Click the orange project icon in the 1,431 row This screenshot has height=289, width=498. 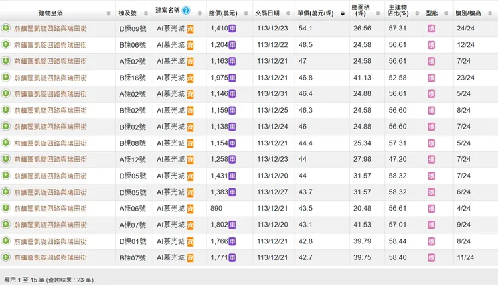[190, 176]
